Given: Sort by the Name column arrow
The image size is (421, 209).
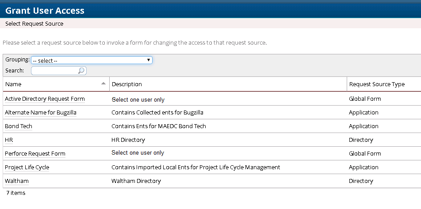Looking at the screenshot, I should [103, 83].
